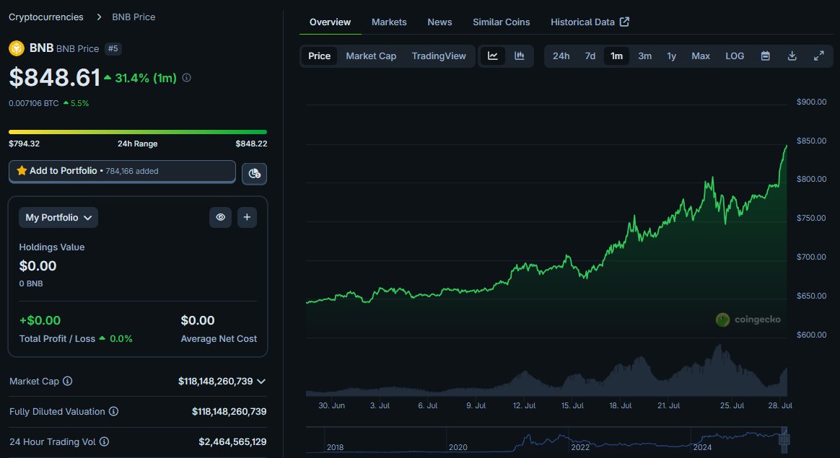Image resolution: width=840 pixels, height=458 pixels.
Task: Click the BNB Price breadcrumb
Action: tap(134, 17)
